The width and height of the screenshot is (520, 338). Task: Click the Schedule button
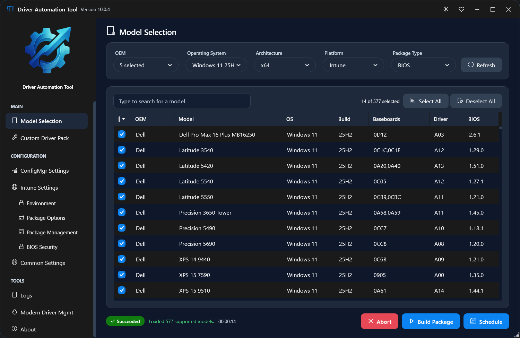pos(486,321)
